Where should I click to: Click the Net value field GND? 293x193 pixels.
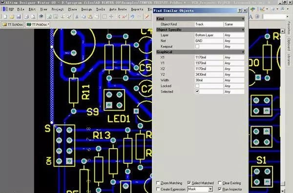(209, 40)
